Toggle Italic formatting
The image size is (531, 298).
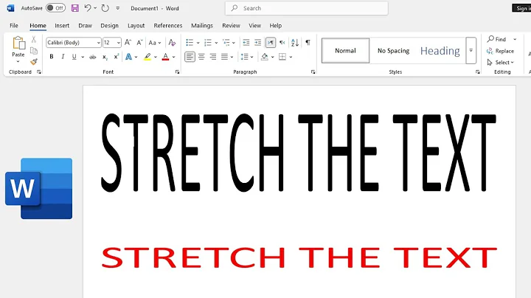pyautogui.click(x=63, y=57)
